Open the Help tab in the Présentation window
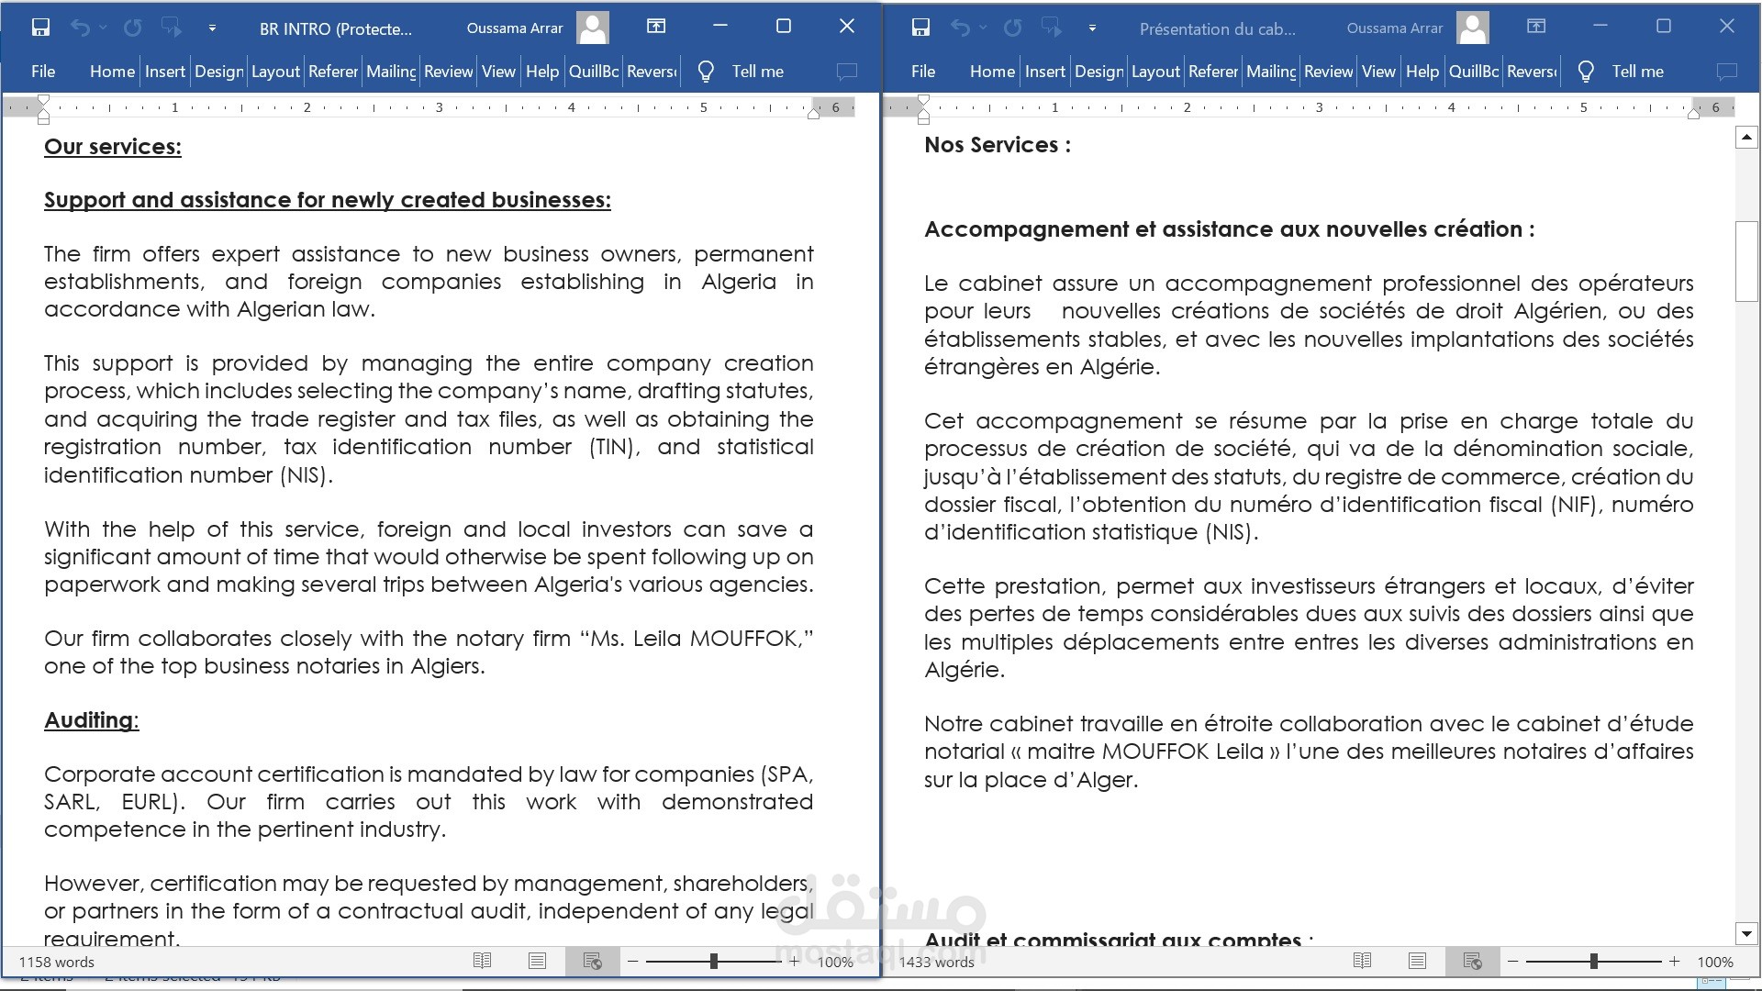The height and width of the screenshot is (991, 1762). (1422, 72)
